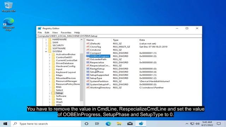Expand the HARDWARE registry key
Screen dimensions: 226x127
coord(46,40)
